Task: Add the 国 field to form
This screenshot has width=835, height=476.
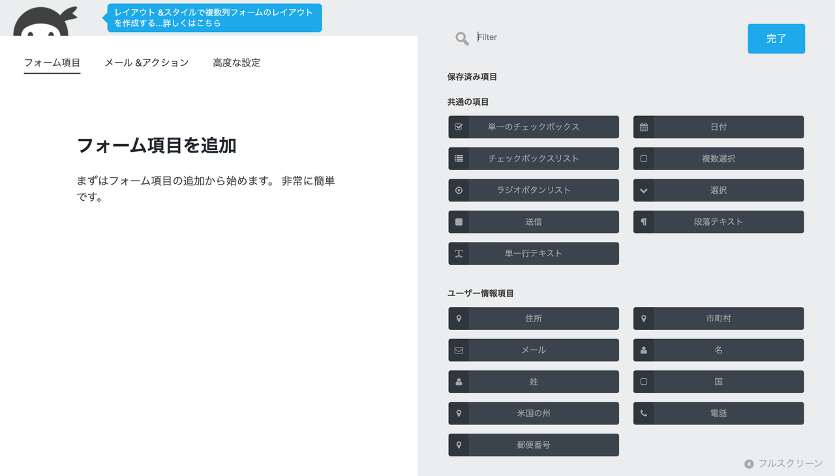Action: [718, 381]
